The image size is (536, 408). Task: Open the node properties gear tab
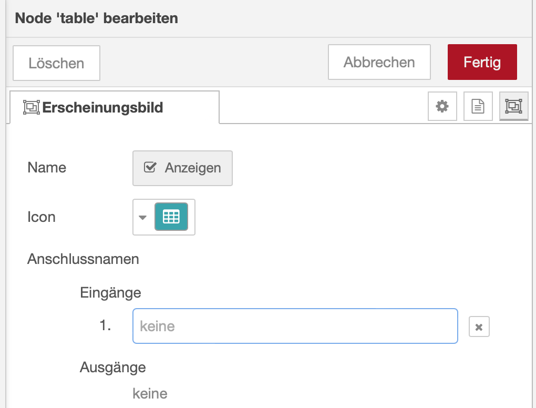[442, 107]
